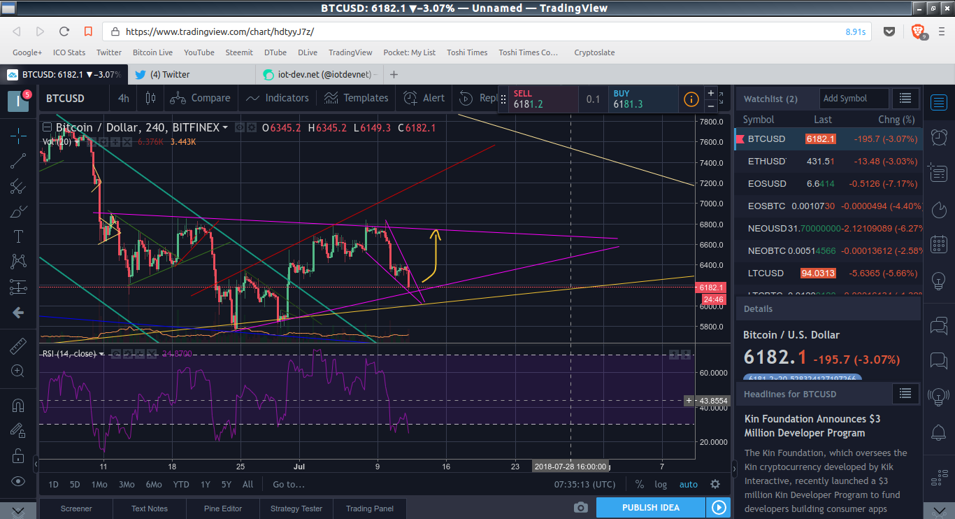955x519 pixels.
Task: Toggle auto scale button
Action: click(689, 484)
